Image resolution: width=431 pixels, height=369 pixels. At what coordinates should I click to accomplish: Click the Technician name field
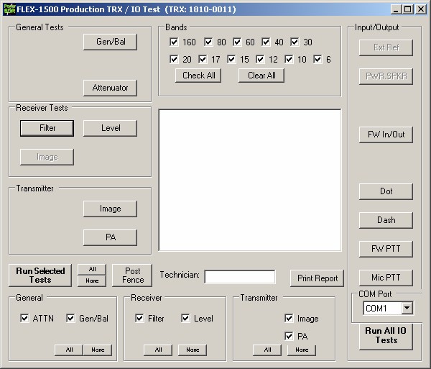click(x=240, y=276)
